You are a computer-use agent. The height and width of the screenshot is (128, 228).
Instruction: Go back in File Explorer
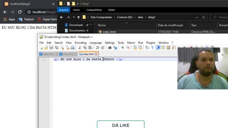[62, 17]
